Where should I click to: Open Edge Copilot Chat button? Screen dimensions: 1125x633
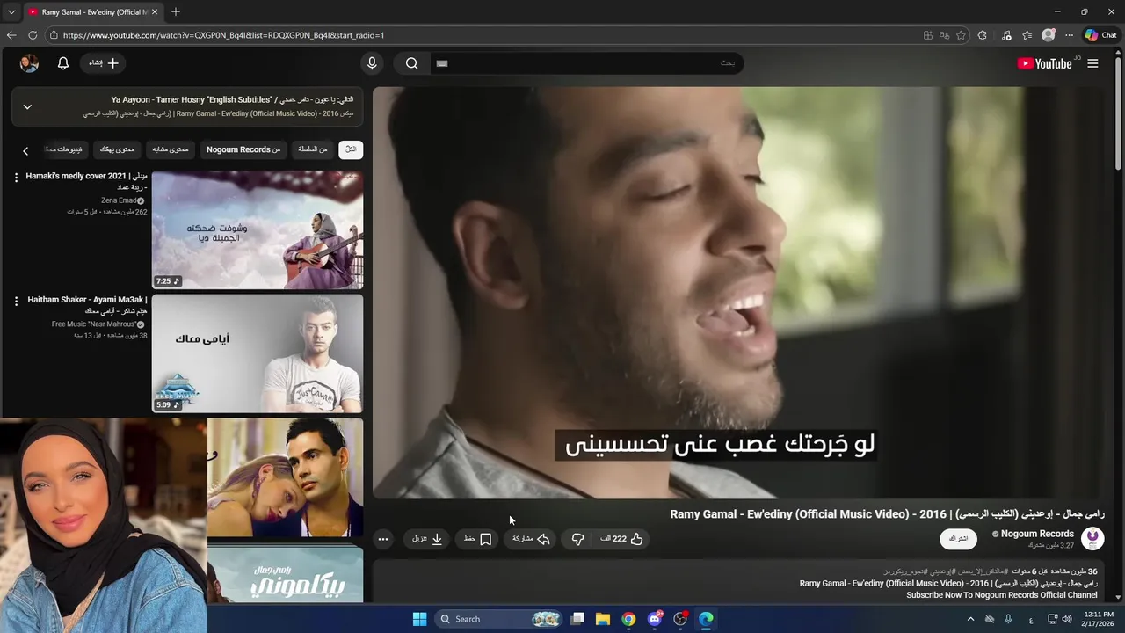[1100, 35]
